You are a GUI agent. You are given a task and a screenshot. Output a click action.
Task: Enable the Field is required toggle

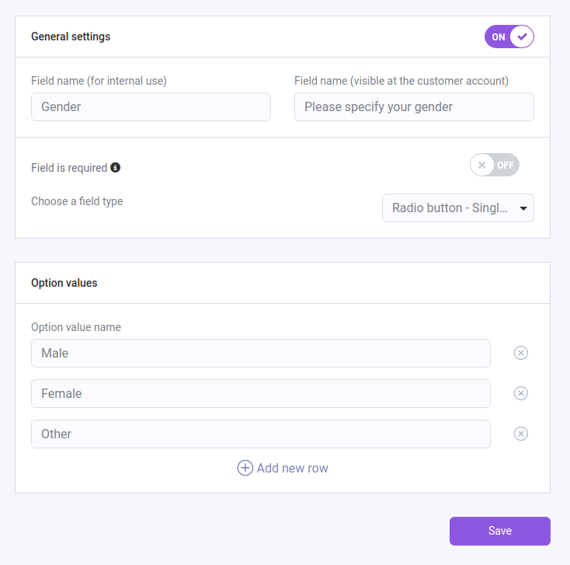(495, 165)
